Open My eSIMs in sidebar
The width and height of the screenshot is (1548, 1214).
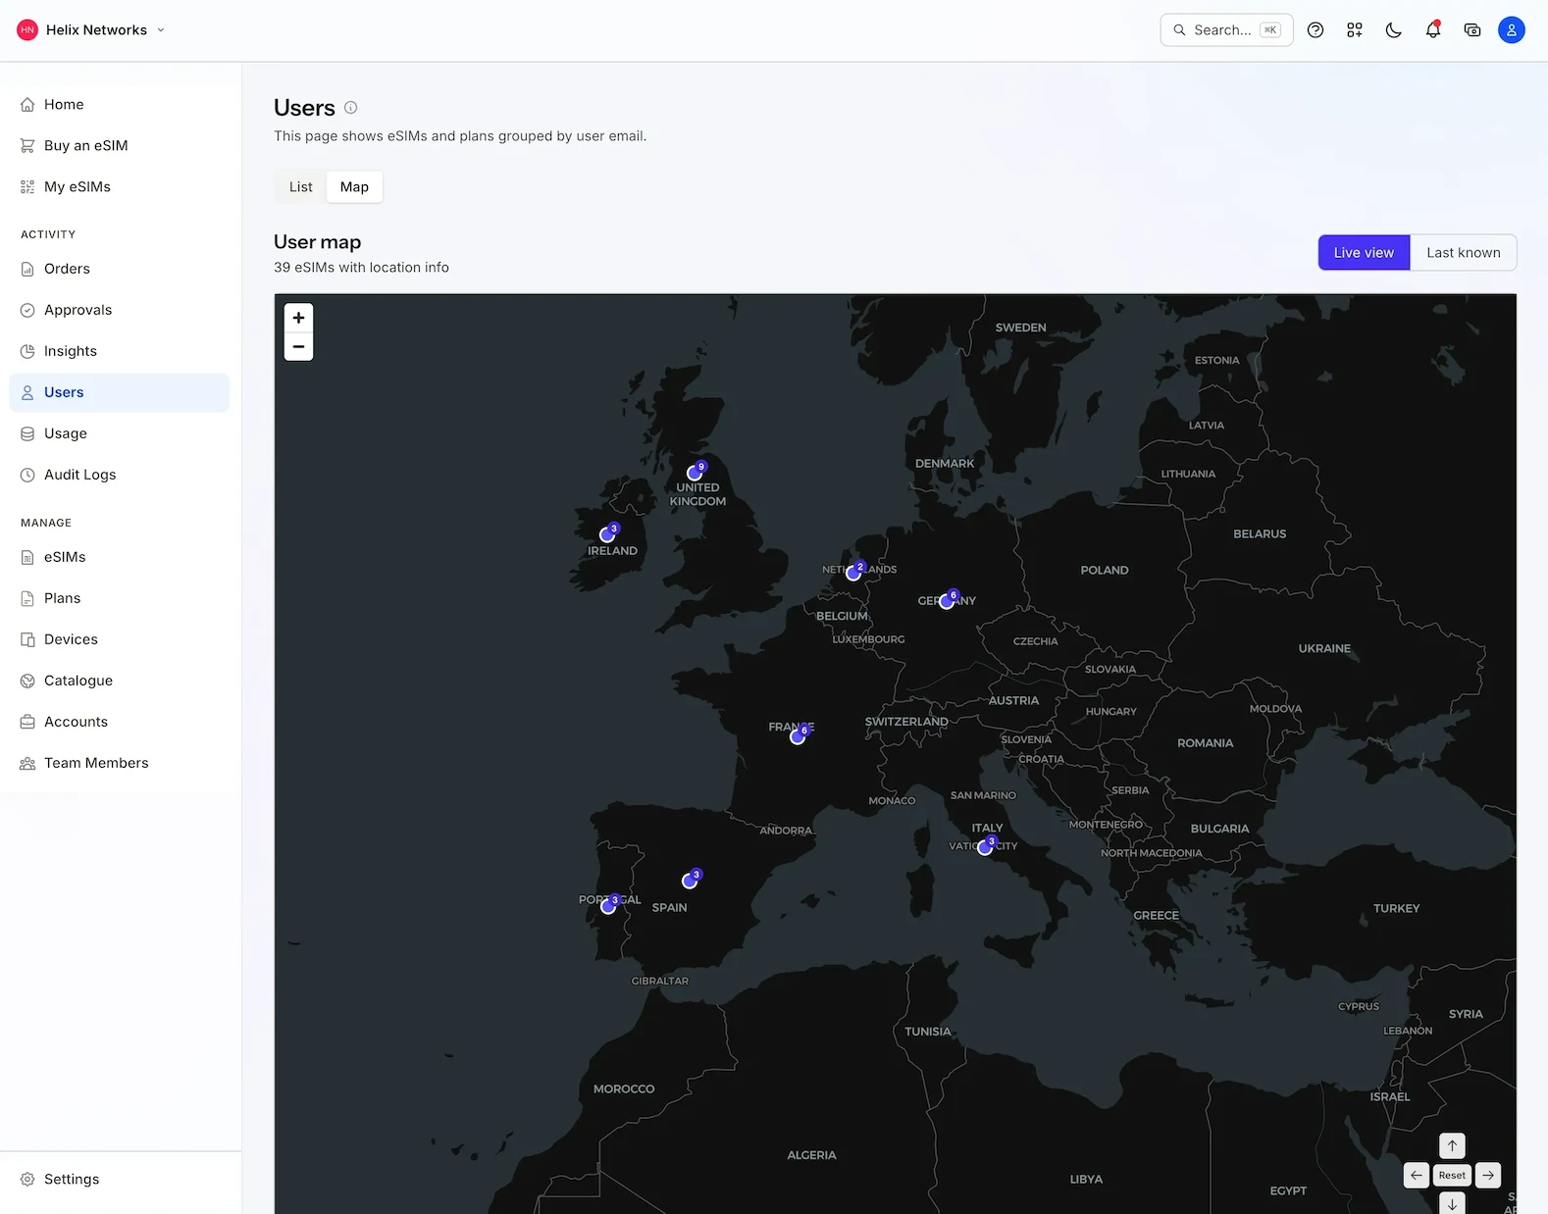click(119, 187)
